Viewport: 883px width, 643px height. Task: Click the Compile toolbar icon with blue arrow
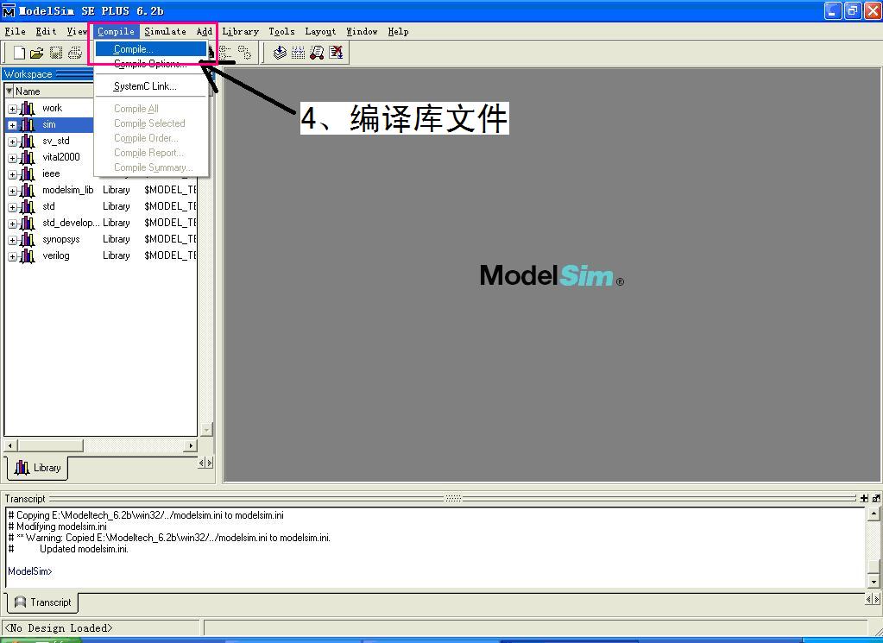click(x=280, y=53)
